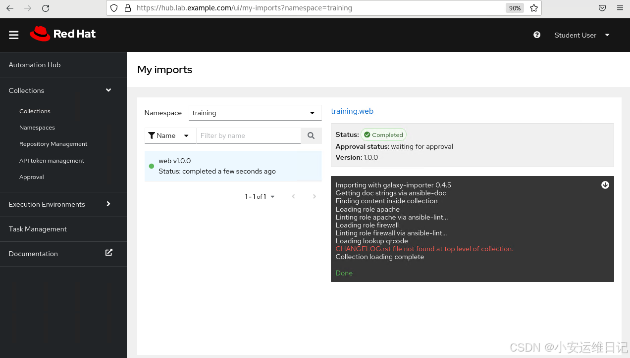Open Documentation external link
This screenshot has height=358, width=630.
(x=63, y=254)
